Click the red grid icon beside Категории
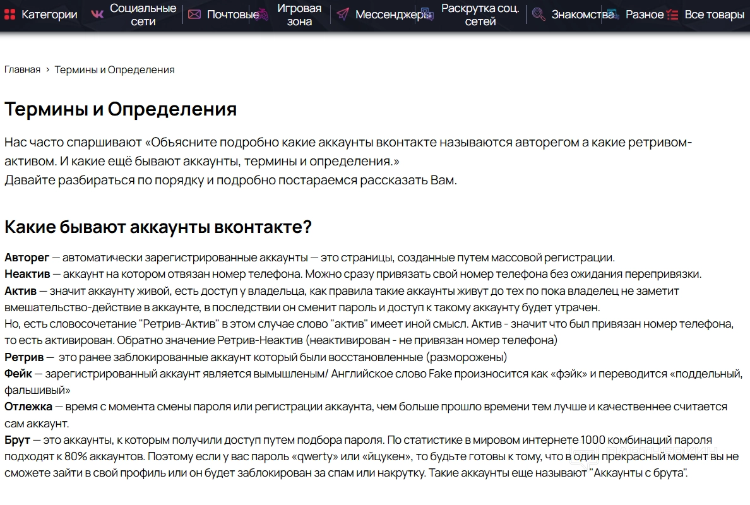 9,15
